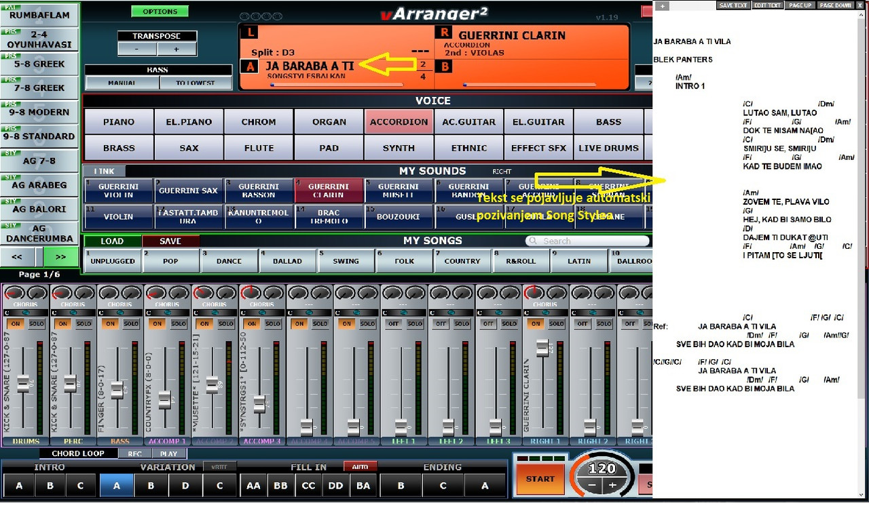Activate CHORD LOOP PLAY

point(168,453)
